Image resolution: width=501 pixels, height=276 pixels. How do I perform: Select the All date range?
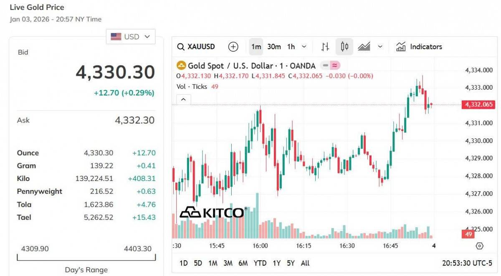[x=305, y=263]
